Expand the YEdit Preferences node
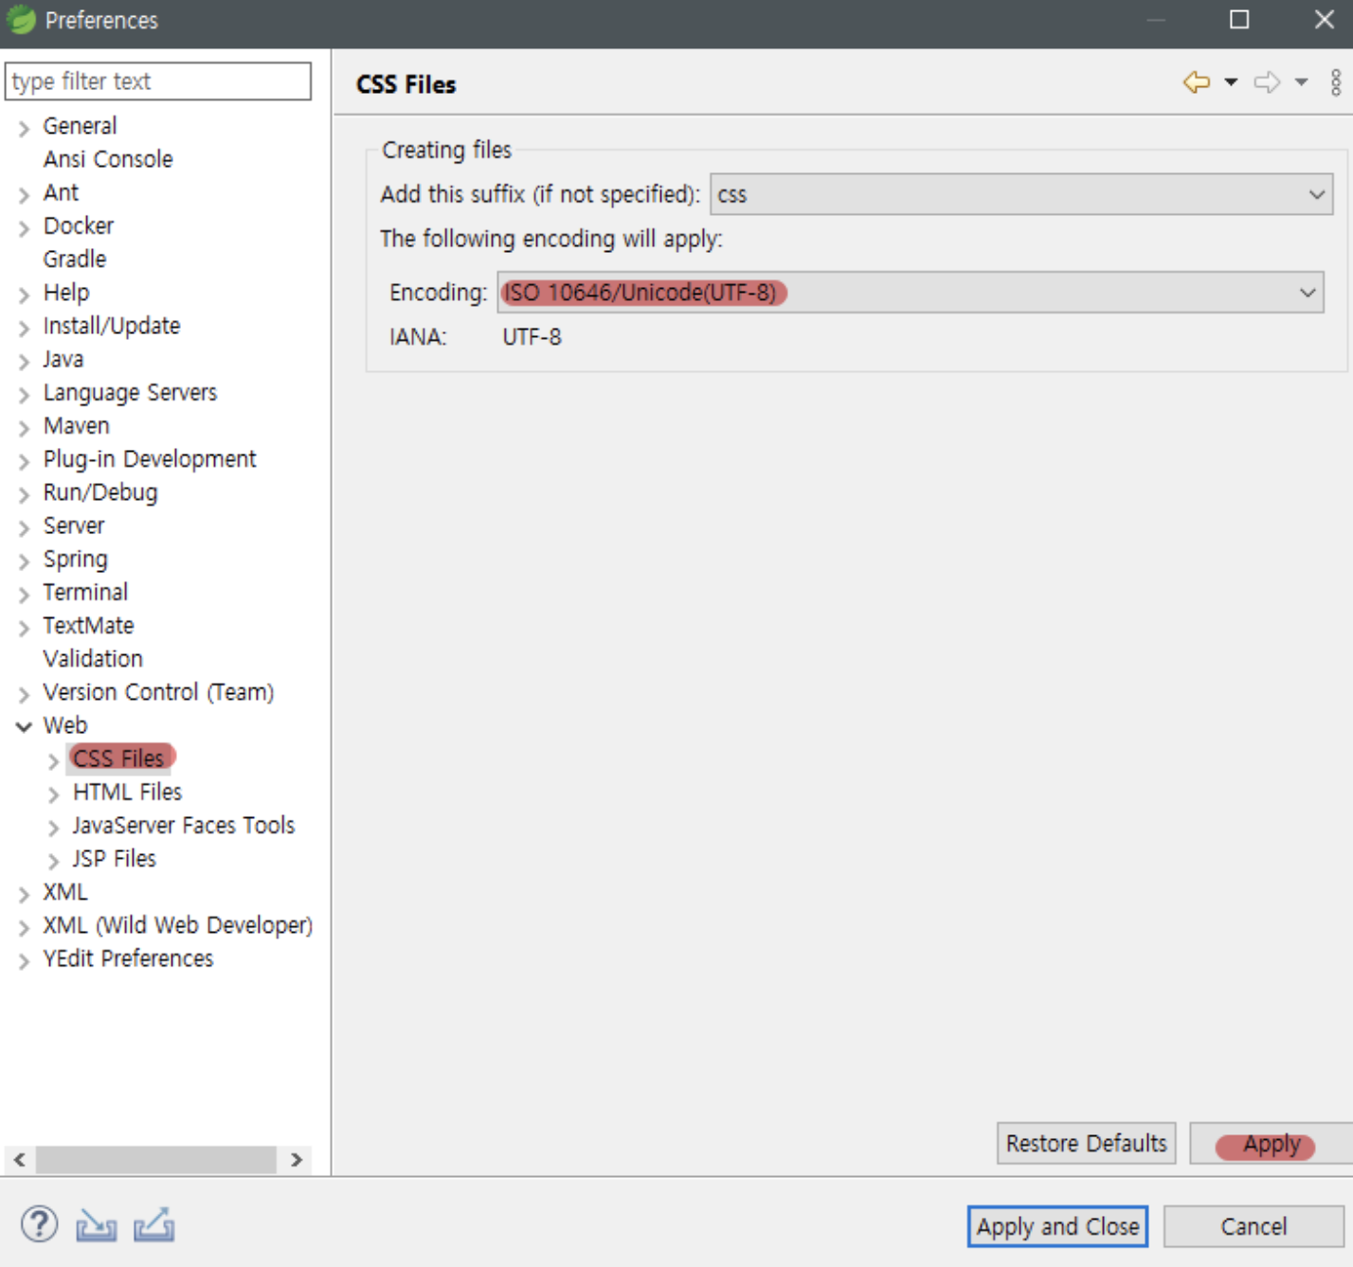The width and height of the screenshot is (1353, 1267). point(24,961)
